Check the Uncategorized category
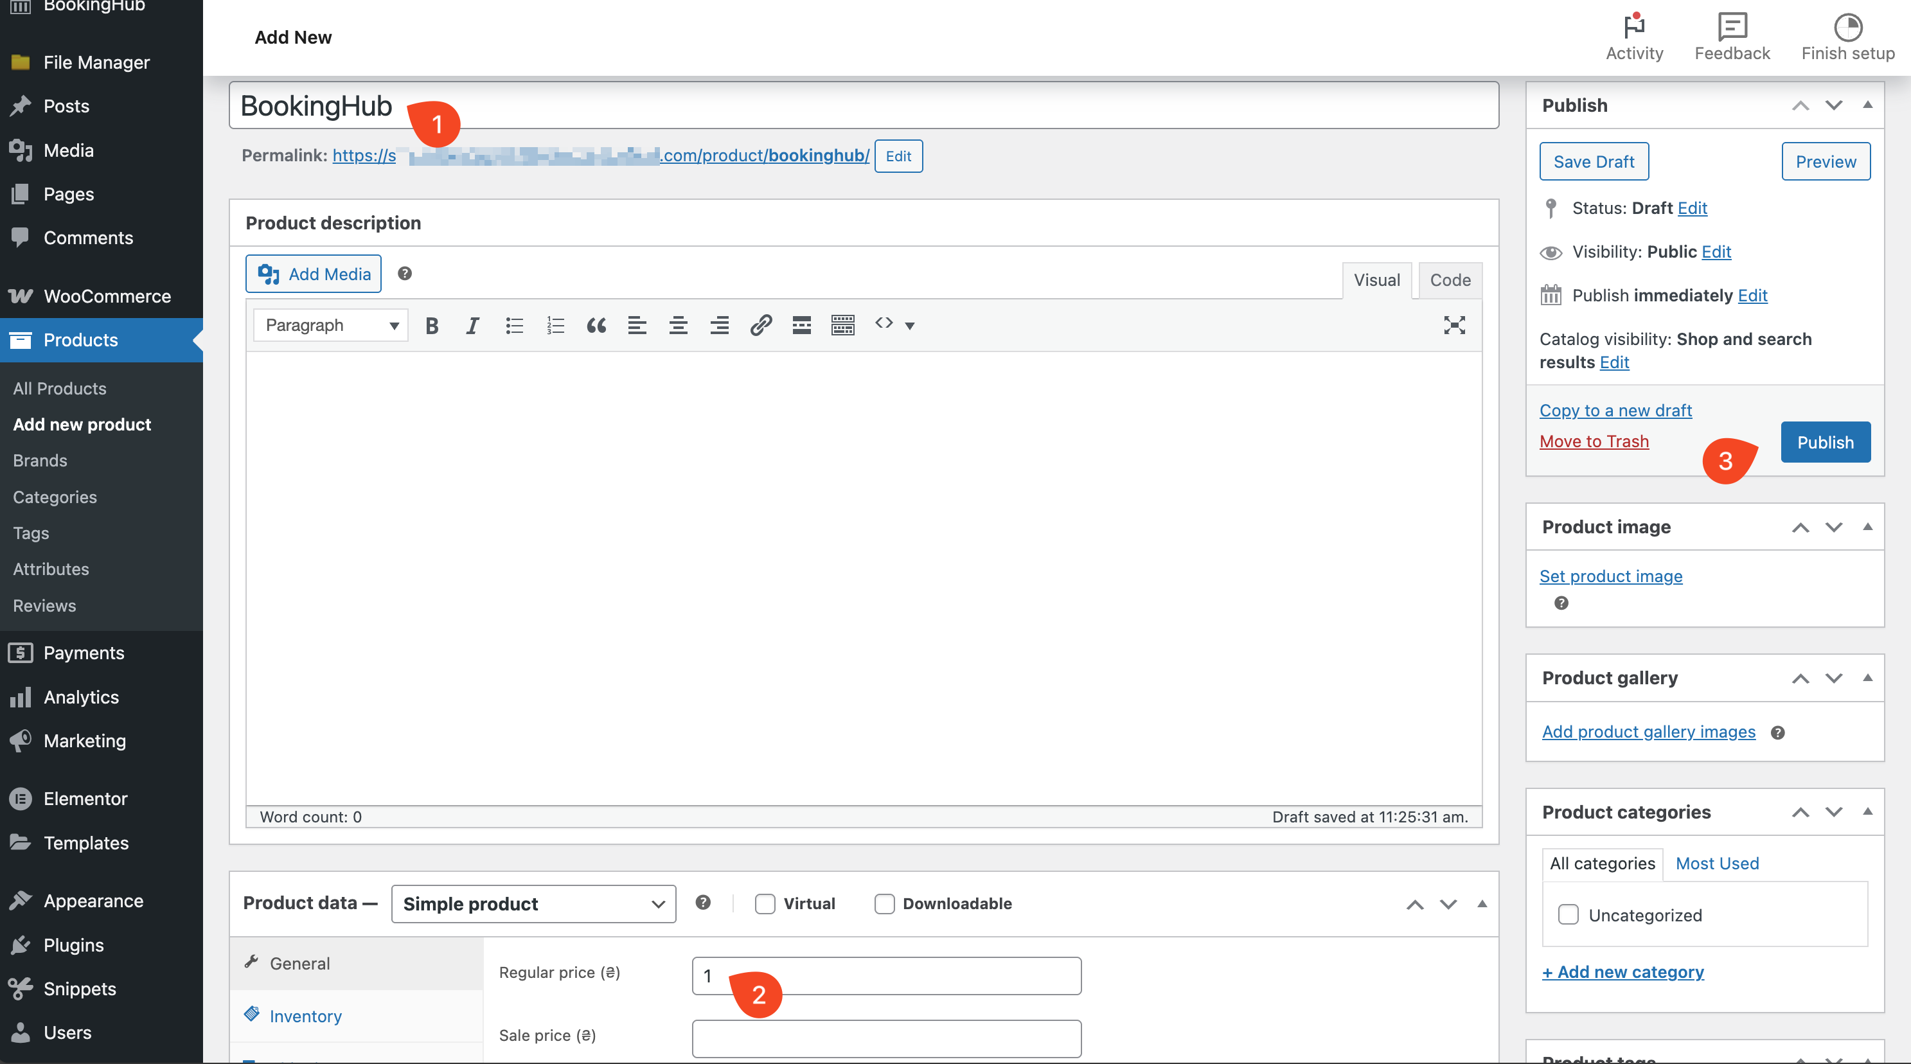Image resolution: width=1911 pixels, height=1064 pixels. 1569,914
